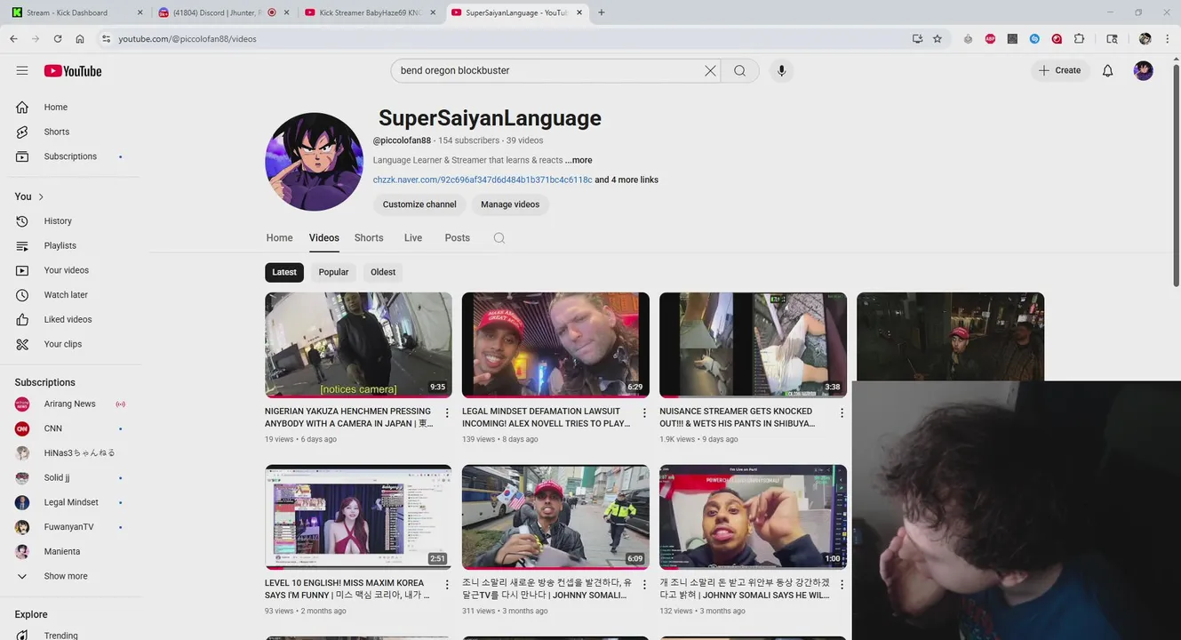1181x640 pixels.
Task: Open options menu for Nuisance Streamer video
Action: pos(842,413)
